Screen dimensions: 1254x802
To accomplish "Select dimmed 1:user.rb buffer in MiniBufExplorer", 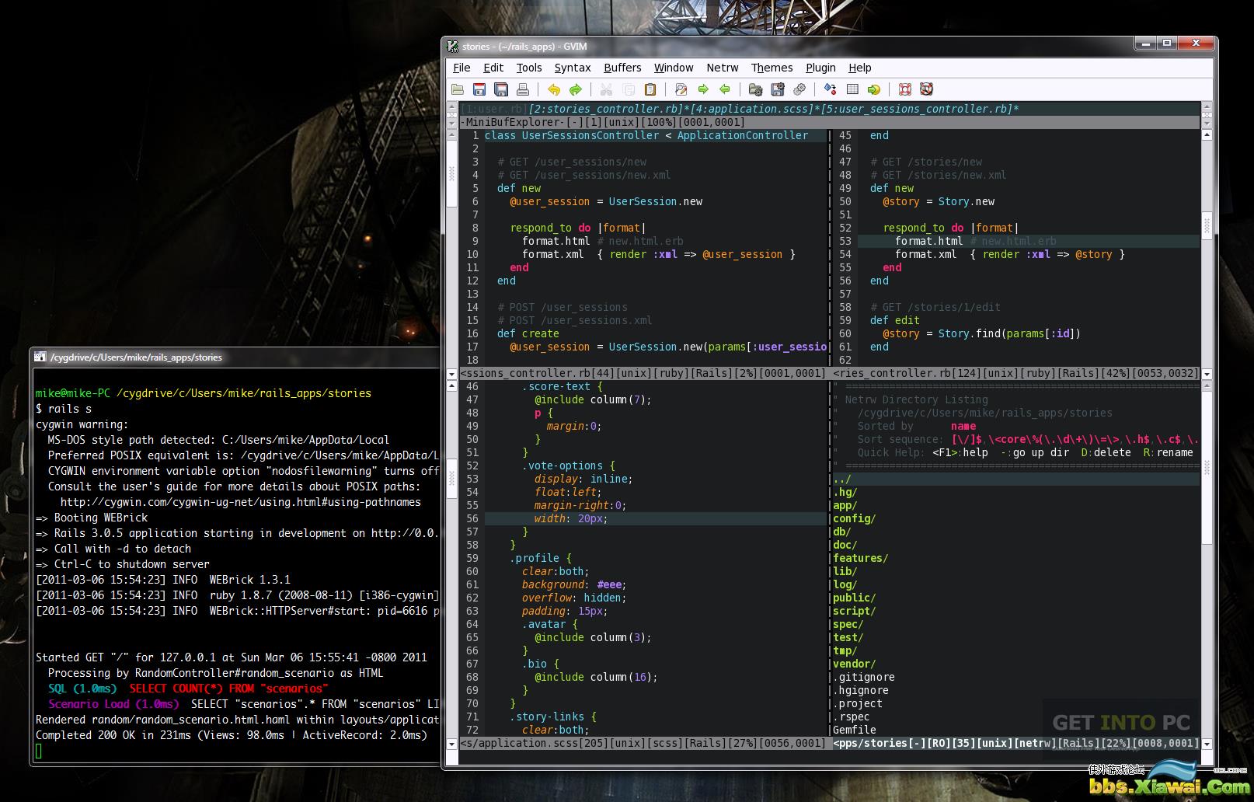I will click(494, 109).
